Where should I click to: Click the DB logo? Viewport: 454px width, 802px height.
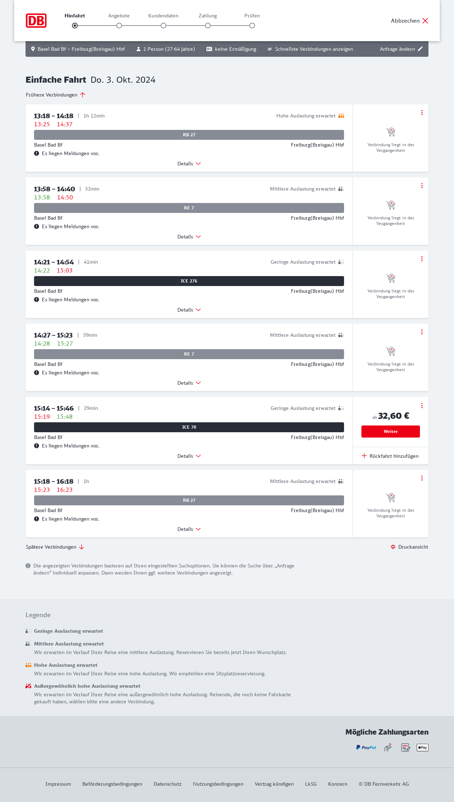[36, 21]
